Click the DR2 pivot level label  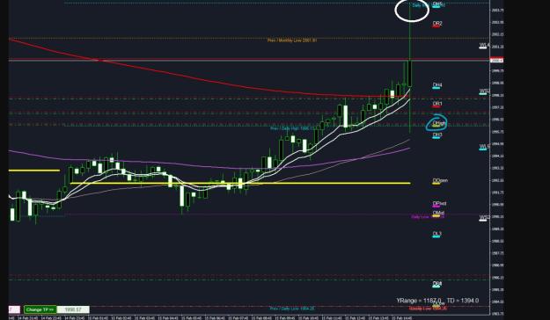[437, 24]
